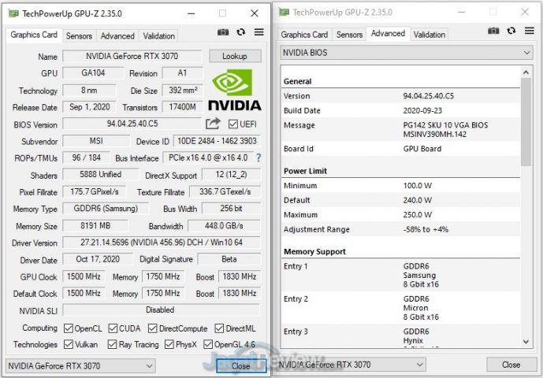The height and width of the screenshot is (378, 543).
Task: Click camera icon in right Advanced window
Action: (x=493, y=31)
